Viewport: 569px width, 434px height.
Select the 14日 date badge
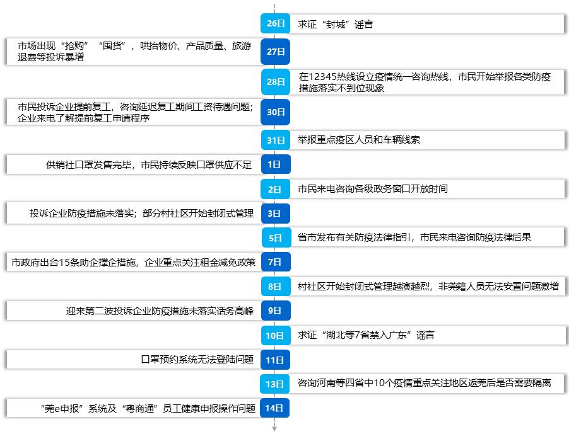[274, 408]
